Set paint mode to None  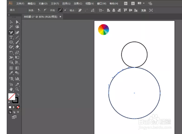(x=18, y=107)
